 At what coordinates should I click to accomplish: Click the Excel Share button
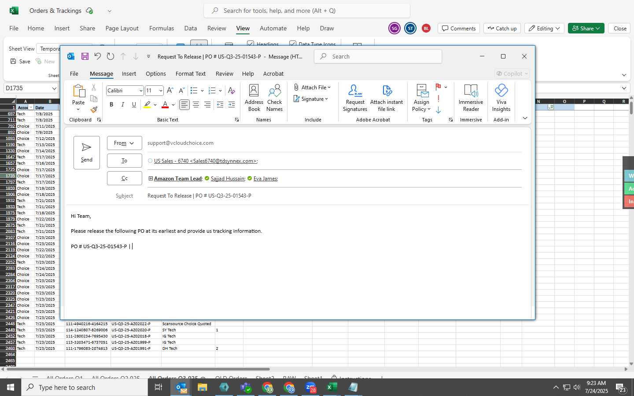tap(586, 28)
